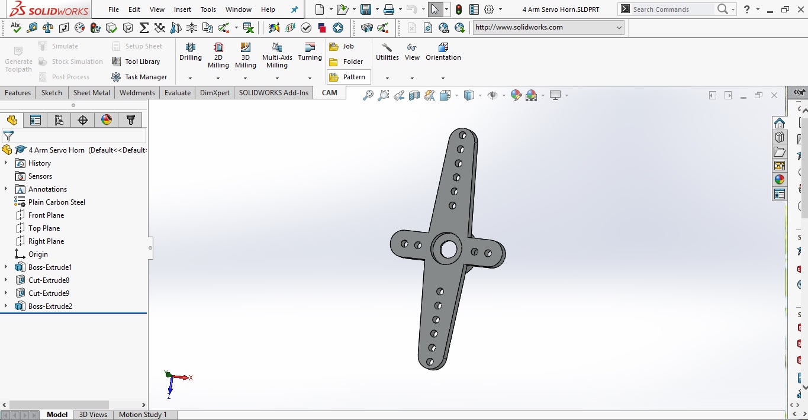Screen dimensions: 808x420
Task: Open SolidWorks Resources home tab
Action: click(780, 123)
